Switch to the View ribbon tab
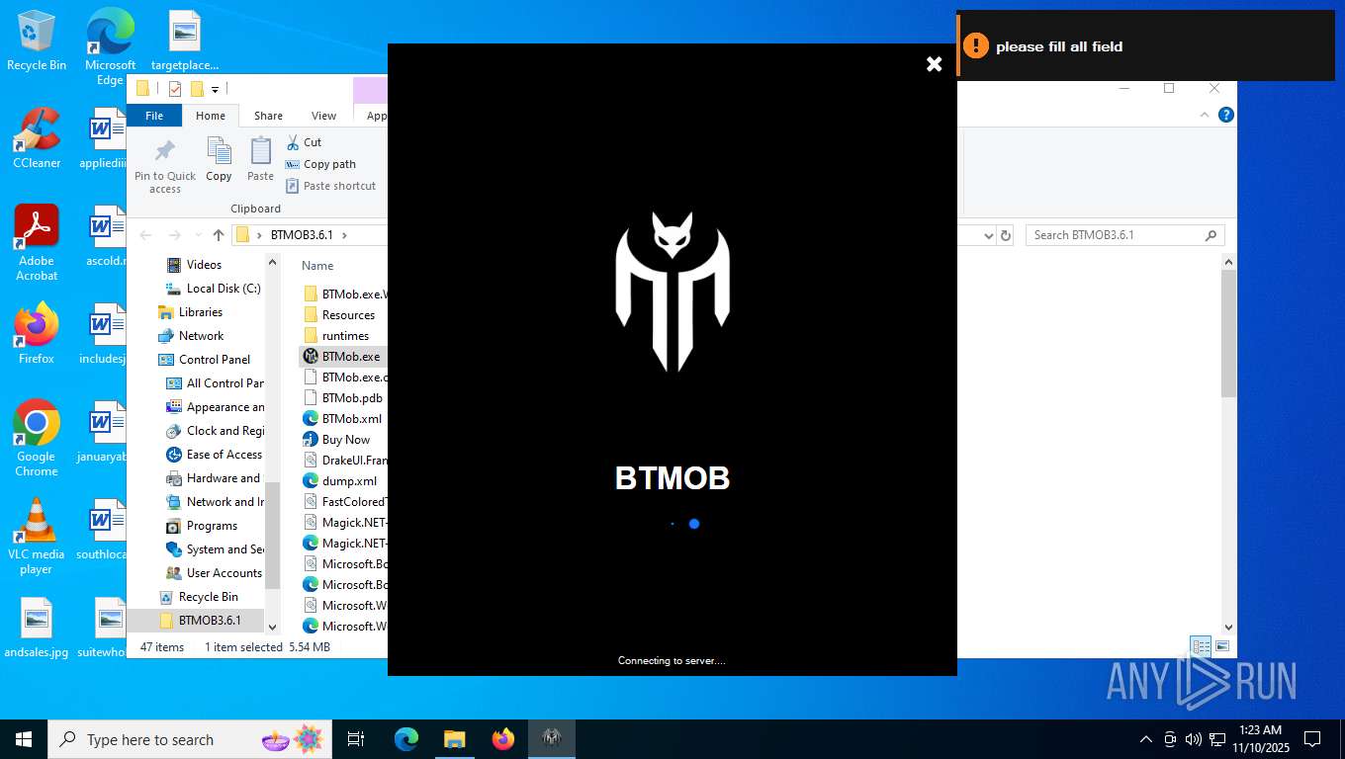The height and width of the screenshot is (759, 1345). click(323, 116)
